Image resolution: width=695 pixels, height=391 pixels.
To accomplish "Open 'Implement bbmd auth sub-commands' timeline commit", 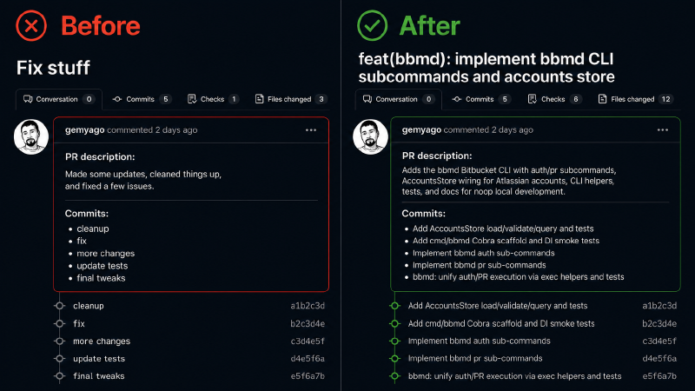I will click(x=480, y=341).
